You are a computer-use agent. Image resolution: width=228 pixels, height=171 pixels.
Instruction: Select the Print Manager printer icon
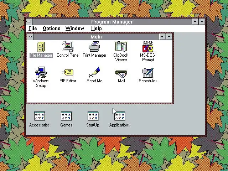[94, 47]
